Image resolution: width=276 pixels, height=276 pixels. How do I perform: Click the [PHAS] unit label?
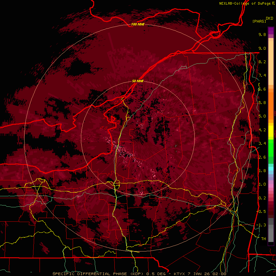click(259, 21)
